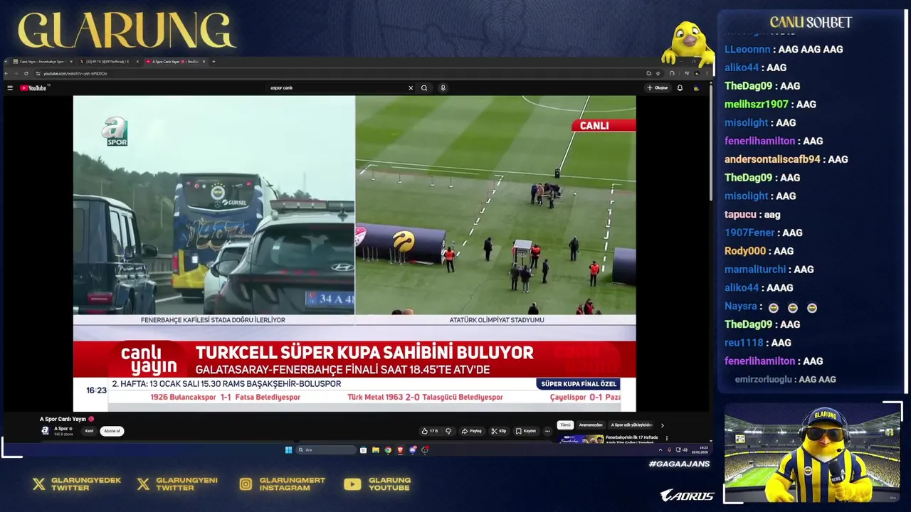911x512 pixels.
Task: Share the video via Paylaş
Action: tap(472, 431)
